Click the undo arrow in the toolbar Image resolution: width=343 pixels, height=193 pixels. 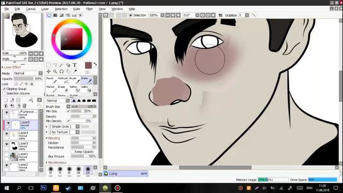106,15
